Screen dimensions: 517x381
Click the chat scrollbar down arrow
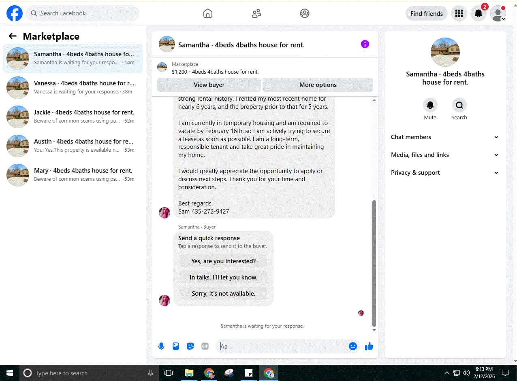click(x=374, y=330)
